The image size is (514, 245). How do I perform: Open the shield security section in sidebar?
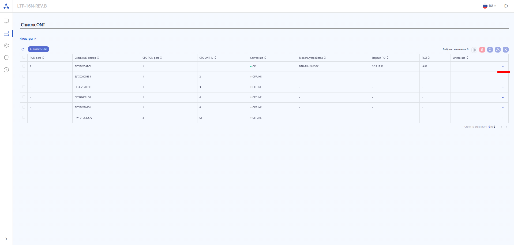pyautogui.click(x=6, y=58)
